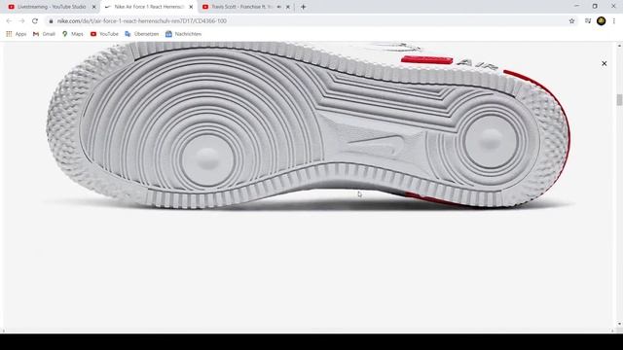The image size is (623, 350).
Task: Close the Travis Scott tab
Action: coord(288,7)
